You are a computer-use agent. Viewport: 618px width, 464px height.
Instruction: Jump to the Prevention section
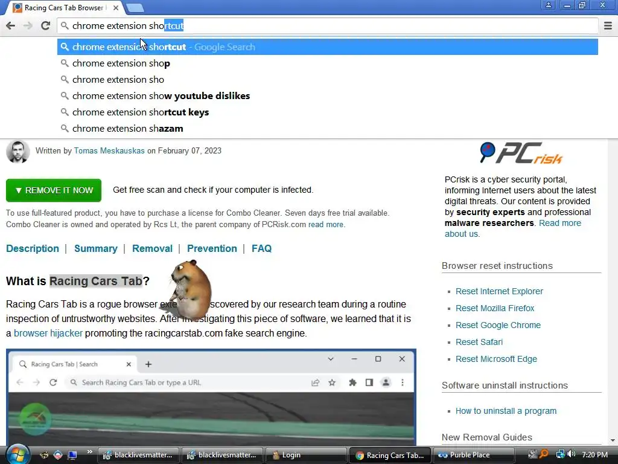pyautogui.click(x=212, y=248)
